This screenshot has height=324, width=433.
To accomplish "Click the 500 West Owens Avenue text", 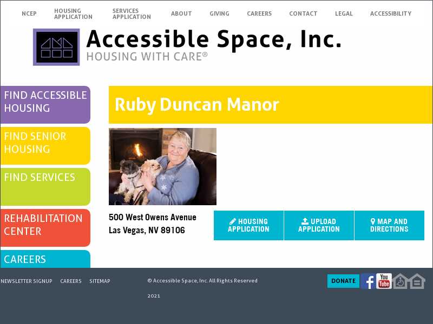I will tap(153, 218).
